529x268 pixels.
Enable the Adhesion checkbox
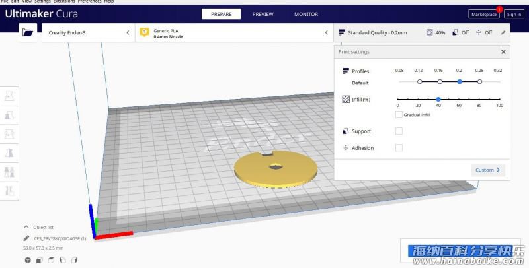399,147
